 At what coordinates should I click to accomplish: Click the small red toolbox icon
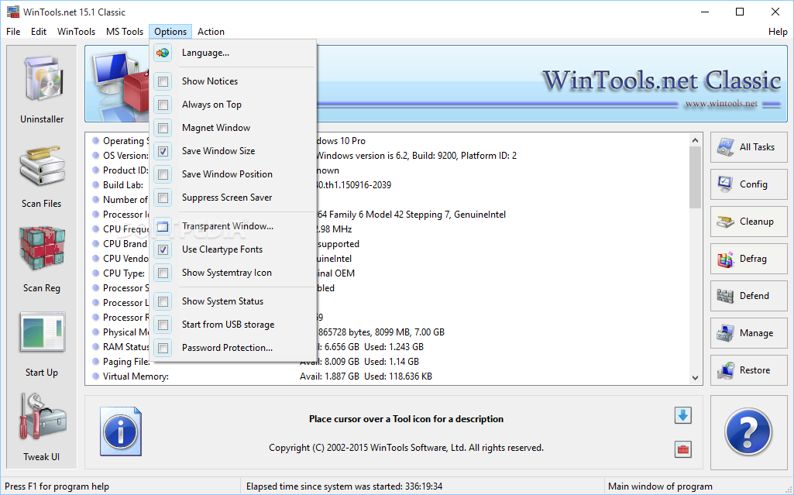coord(683,449)
